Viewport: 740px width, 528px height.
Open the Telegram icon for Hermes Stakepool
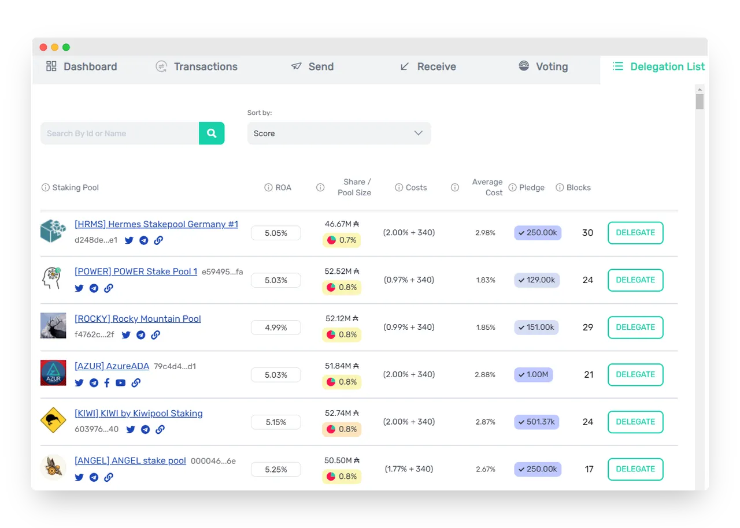143,240
